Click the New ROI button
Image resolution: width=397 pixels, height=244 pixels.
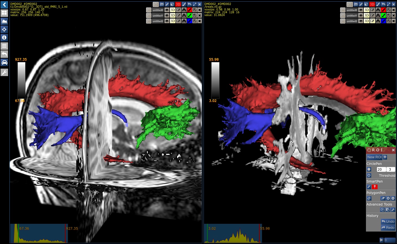pos(375,157)
